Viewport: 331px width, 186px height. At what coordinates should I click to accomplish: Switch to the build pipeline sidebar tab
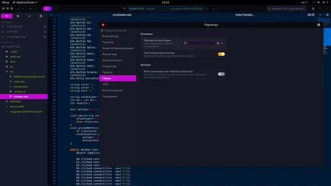coord(18,16)
